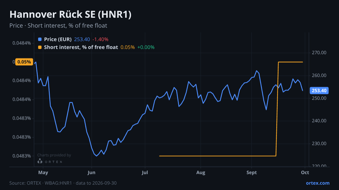
Task: Click the legend price value 253.40
Action: click(x=82, y=39)
